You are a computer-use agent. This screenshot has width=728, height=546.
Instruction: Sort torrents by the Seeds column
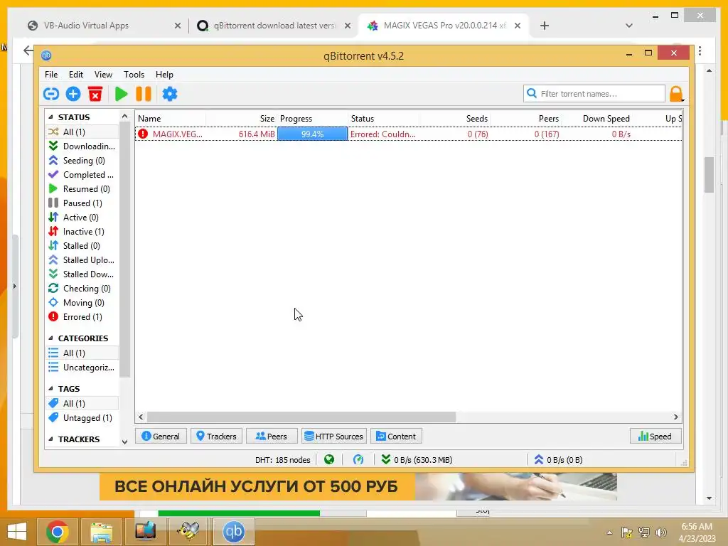coord(455,119)
